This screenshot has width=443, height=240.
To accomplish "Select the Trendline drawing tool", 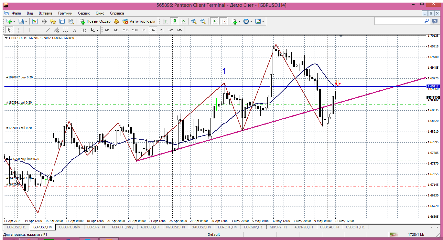I will click(x=48, y=30).
